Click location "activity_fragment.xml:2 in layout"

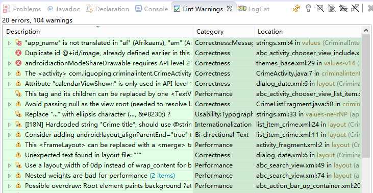click(303, 144)
